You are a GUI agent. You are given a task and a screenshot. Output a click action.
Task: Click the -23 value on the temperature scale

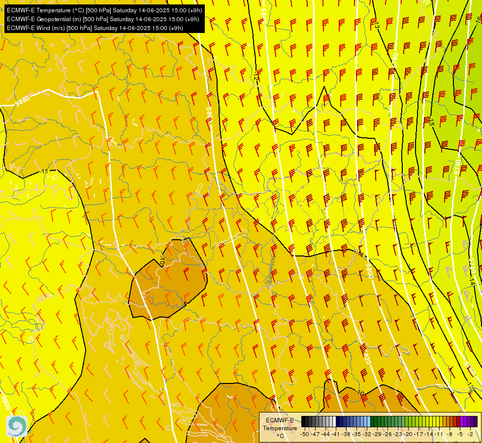397,434
